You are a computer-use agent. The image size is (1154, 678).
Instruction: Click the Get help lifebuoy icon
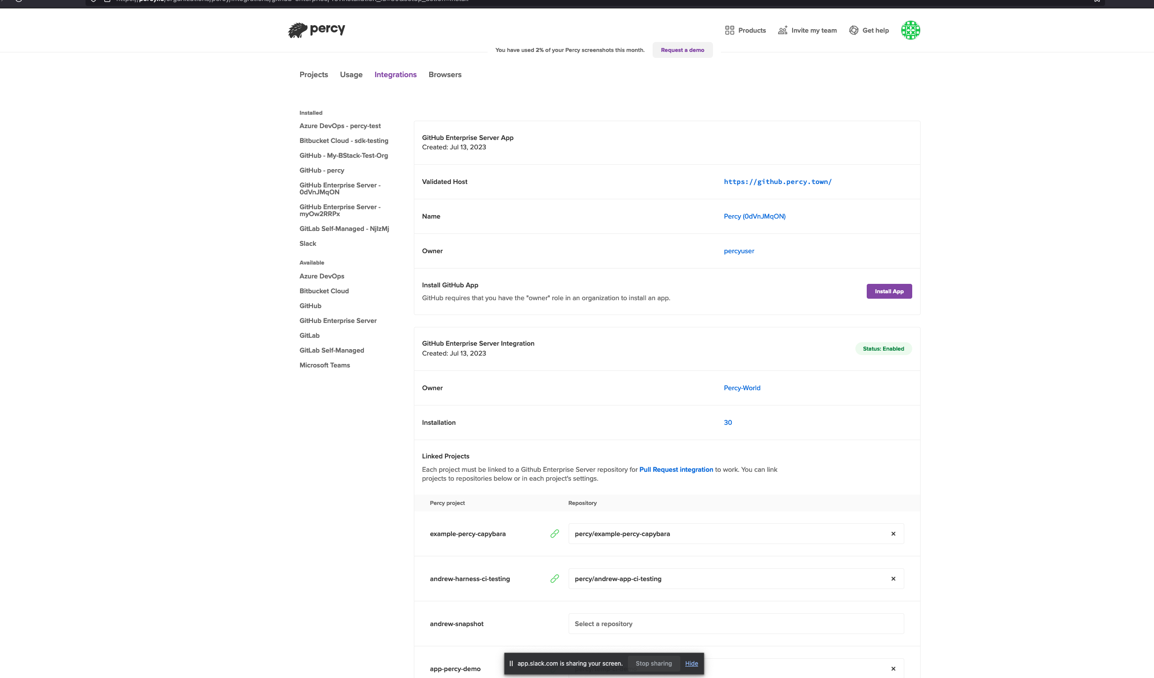point(853,30)
